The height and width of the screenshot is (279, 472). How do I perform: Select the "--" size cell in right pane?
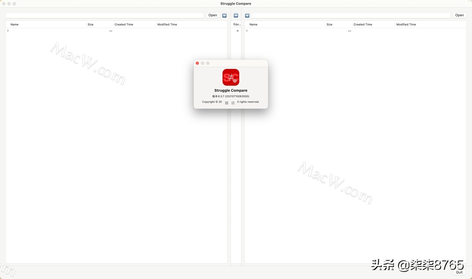point(349,31)
